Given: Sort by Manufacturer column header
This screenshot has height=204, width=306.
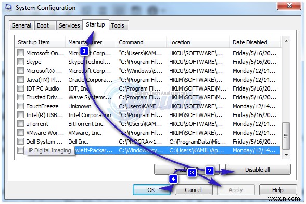Looking at the screenshot, I should (x=91, y=42).
